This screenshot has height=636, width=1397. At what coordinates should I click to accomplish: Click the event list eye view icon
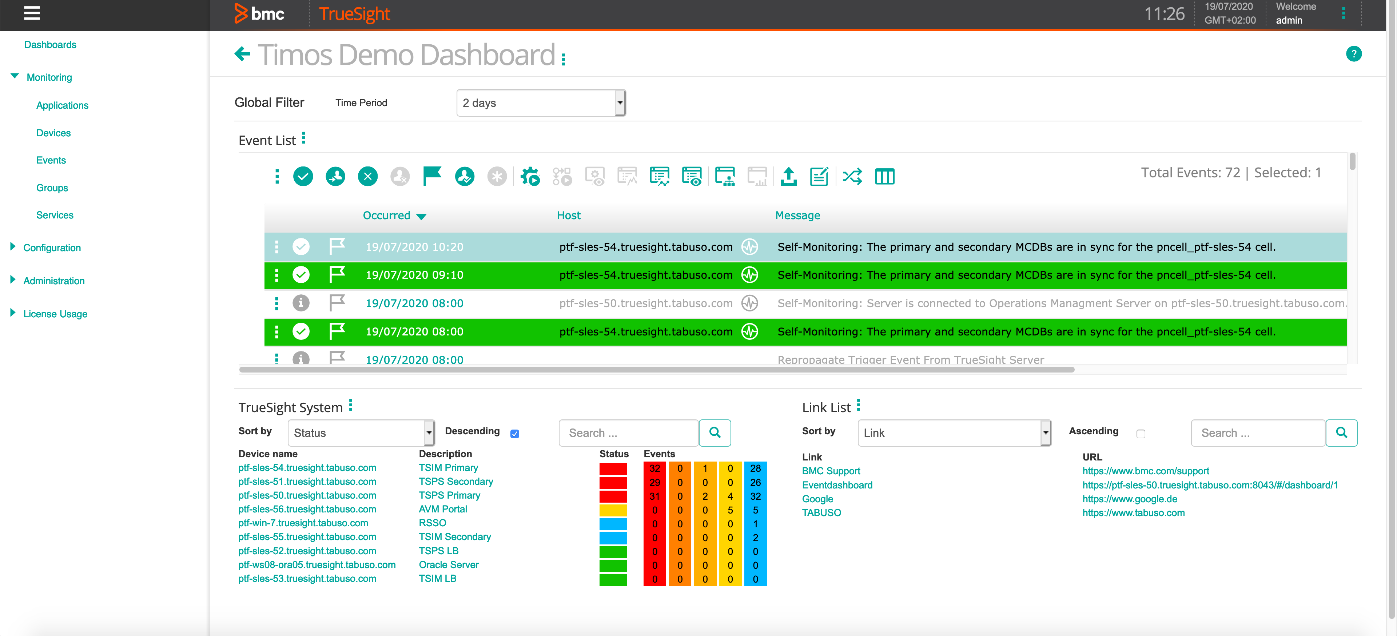pyautogui.click(x=692, y=176)
